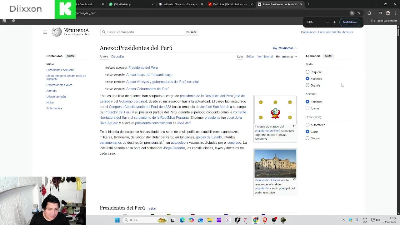Viewport: 400px width, 225px height.
Task: Open Microsoft Edge from the taskbar
Action: click(182, 220)
